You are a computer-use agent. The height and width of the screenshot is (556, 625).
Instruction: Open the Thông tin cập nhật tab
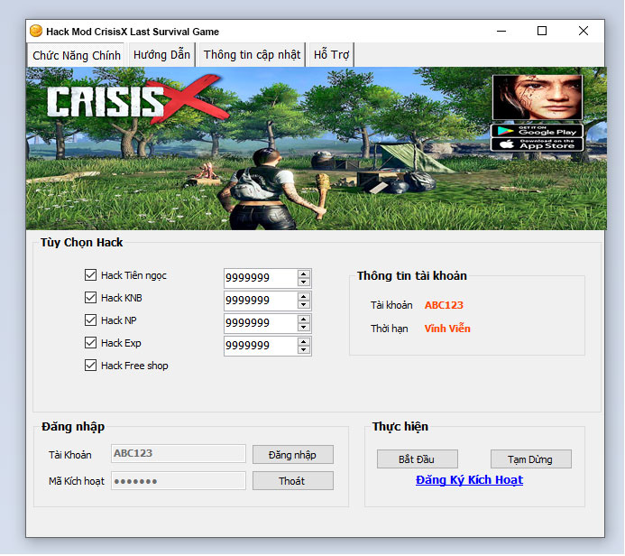coord(252,55)
